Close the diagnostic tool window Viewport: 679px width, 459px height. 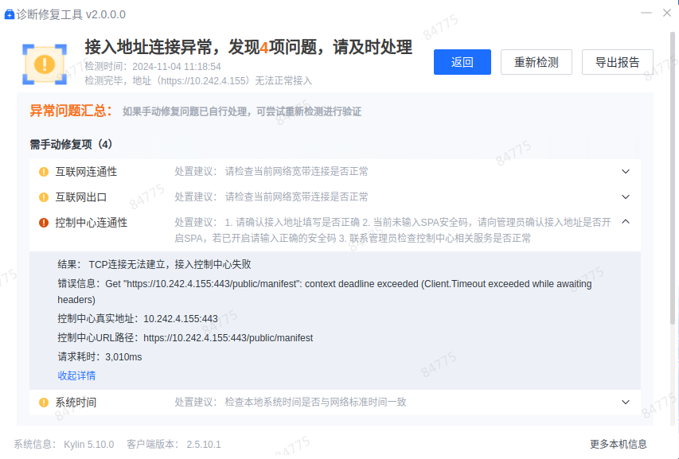[x=666, y=14]
